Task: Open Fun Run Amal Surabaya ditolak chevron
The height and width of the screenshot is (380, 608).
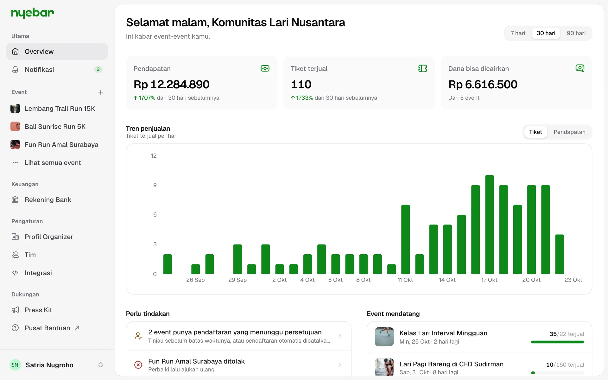Action: 339,365
